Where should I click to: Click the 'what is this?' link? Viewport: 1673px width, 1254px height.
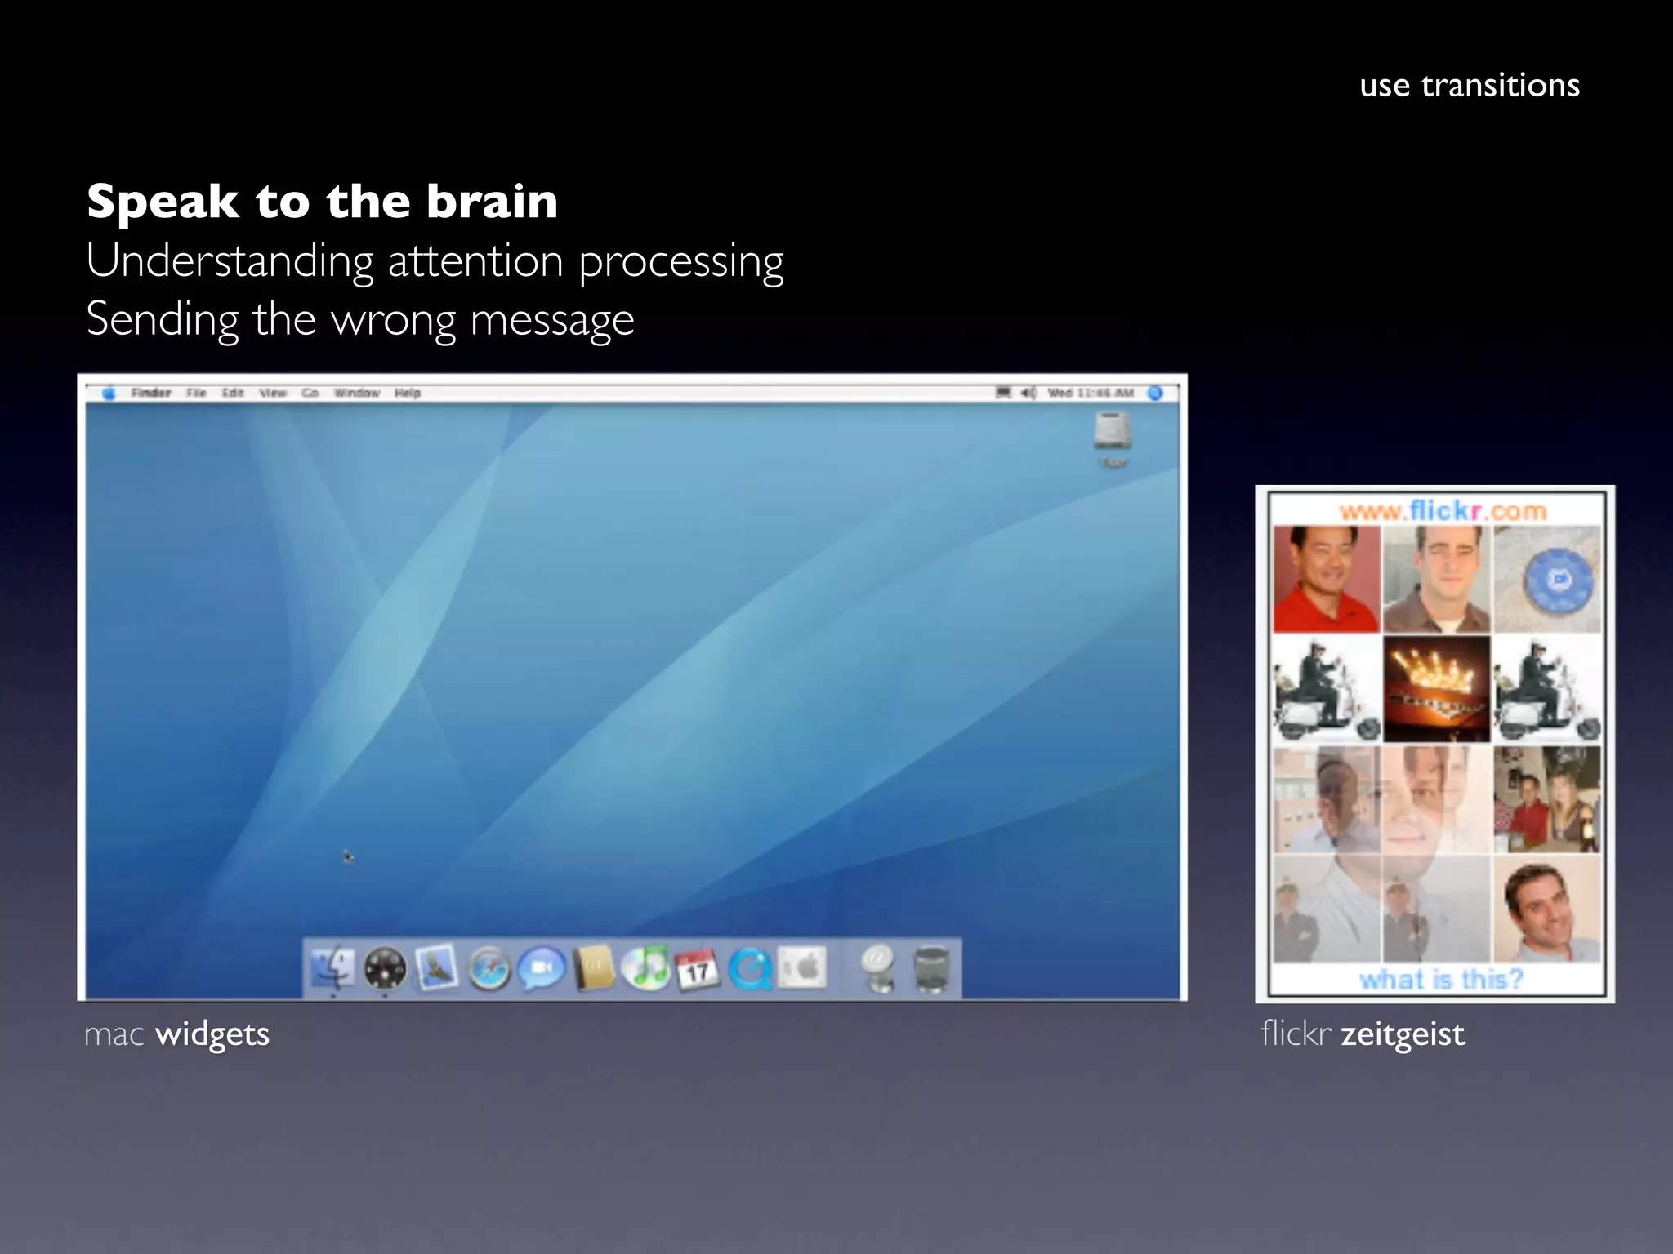click(1441, 979)
